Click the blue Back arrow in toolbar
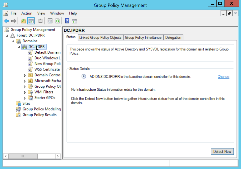Screen dimensions: 241x169 [7, 21]
